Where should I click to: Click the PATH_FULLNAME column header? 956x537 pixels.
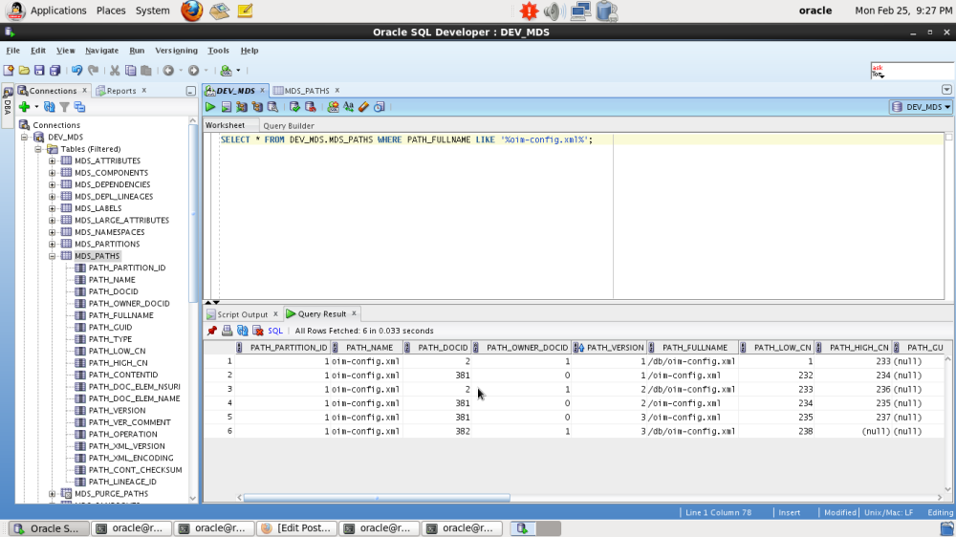click(x=694, y=348)
